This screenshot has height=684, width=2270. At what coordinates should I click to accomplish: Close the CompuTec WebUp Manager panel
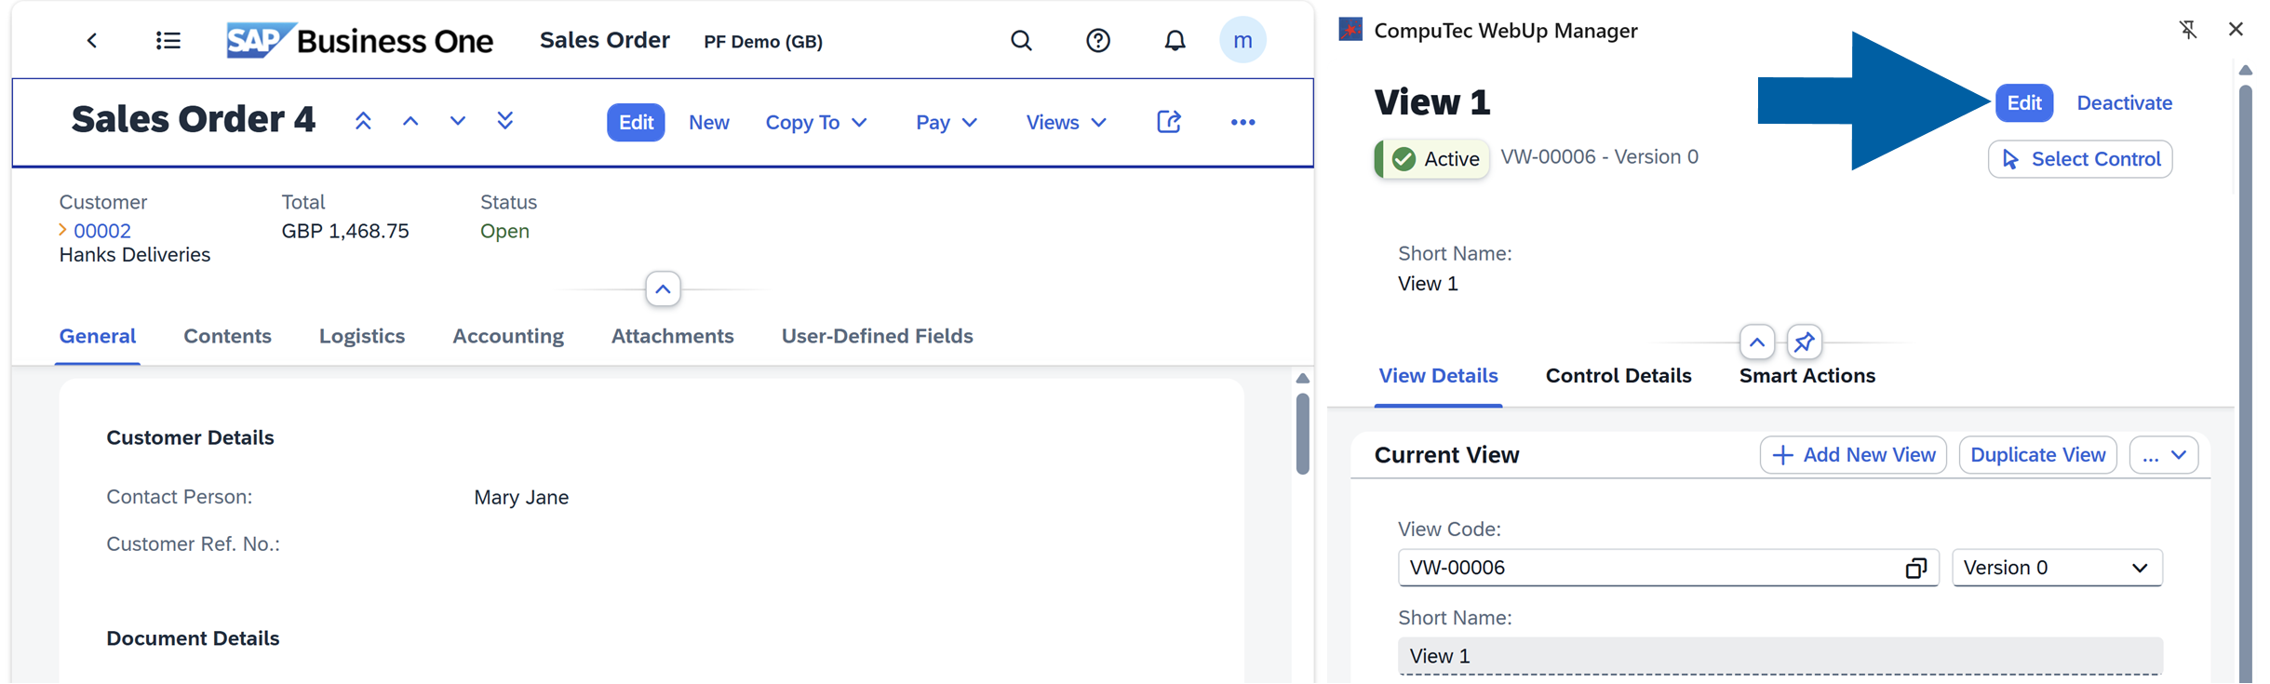coord(2236,30)
